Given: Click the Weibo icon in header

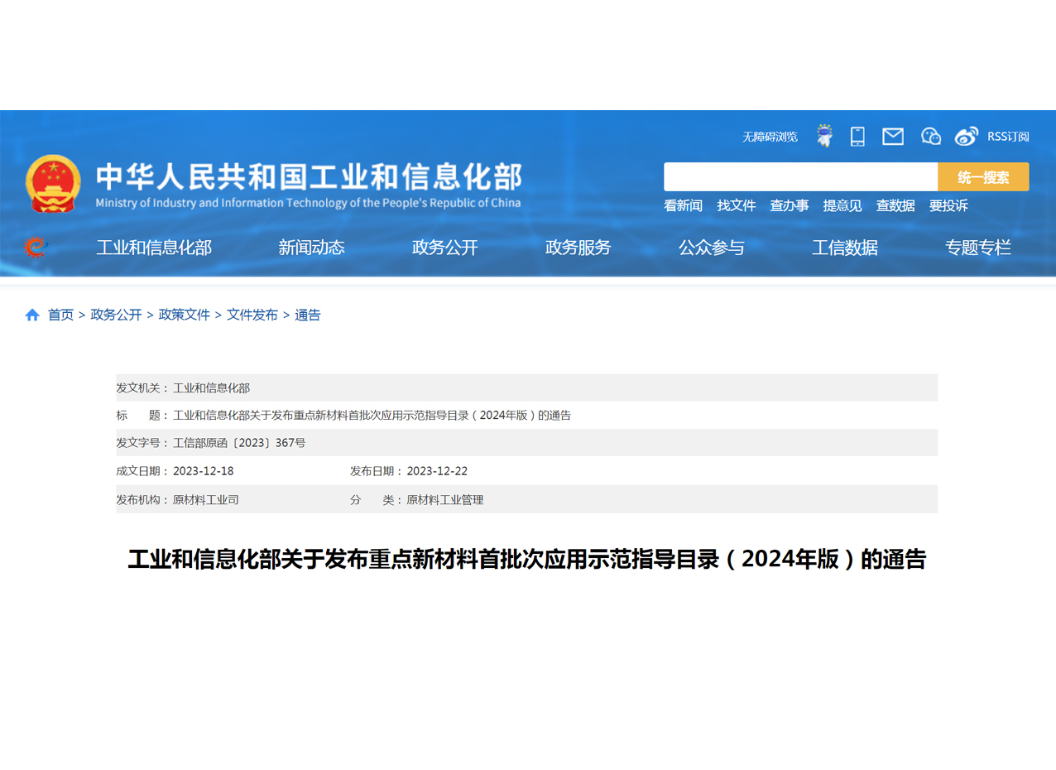Looking at the screenshot, I should [x=966, y=137].
